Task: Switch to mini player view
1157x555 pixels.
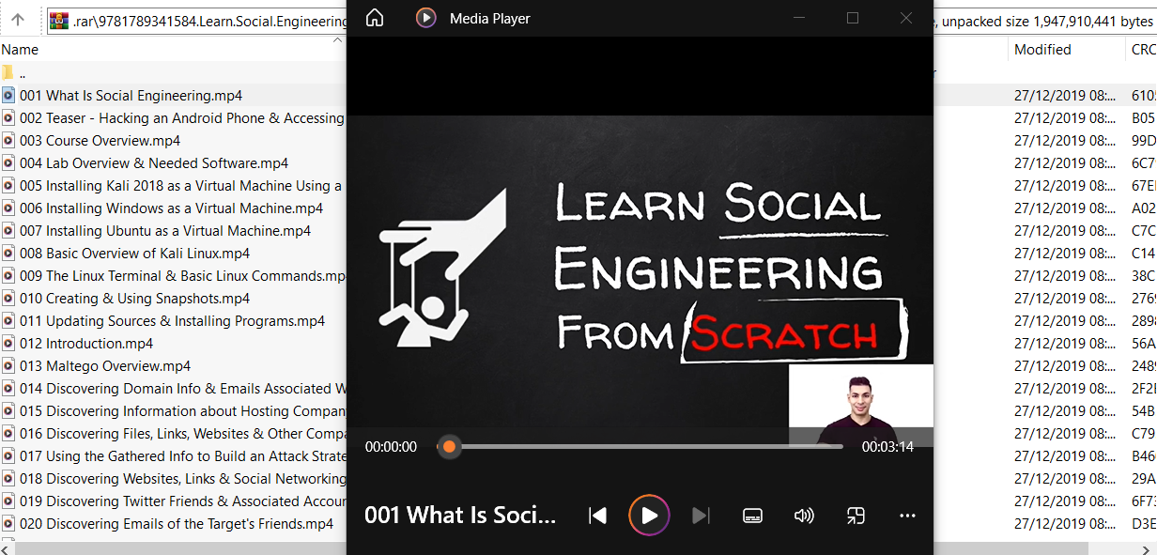Action: [856, 516]
